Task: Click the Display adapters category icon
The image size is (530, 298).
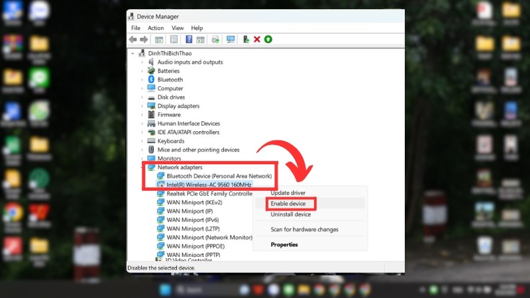Action: click(151, 106)
